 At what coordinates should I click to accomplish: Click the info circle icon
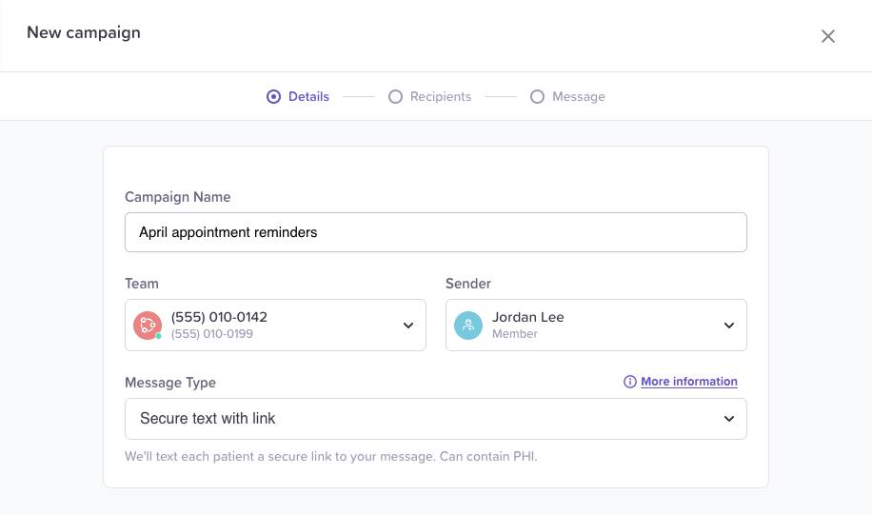[629, 382]
